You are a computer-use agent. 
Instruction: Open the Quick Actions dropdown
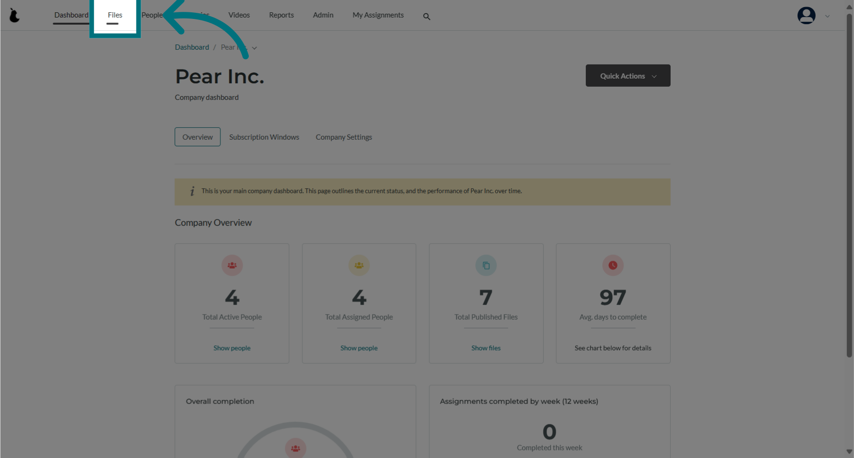point(628,76)
